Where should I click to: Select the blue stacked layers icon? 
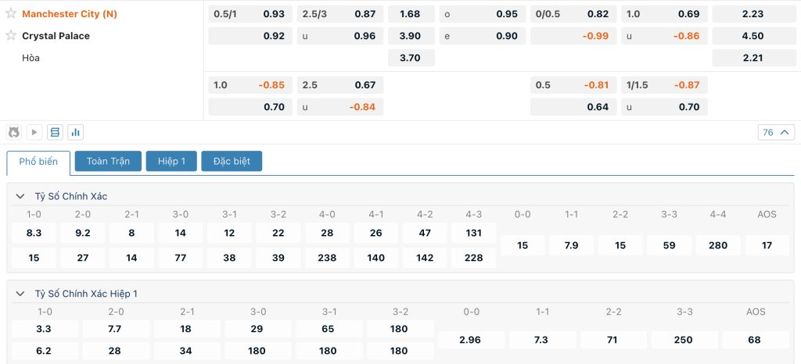(56, 133)
